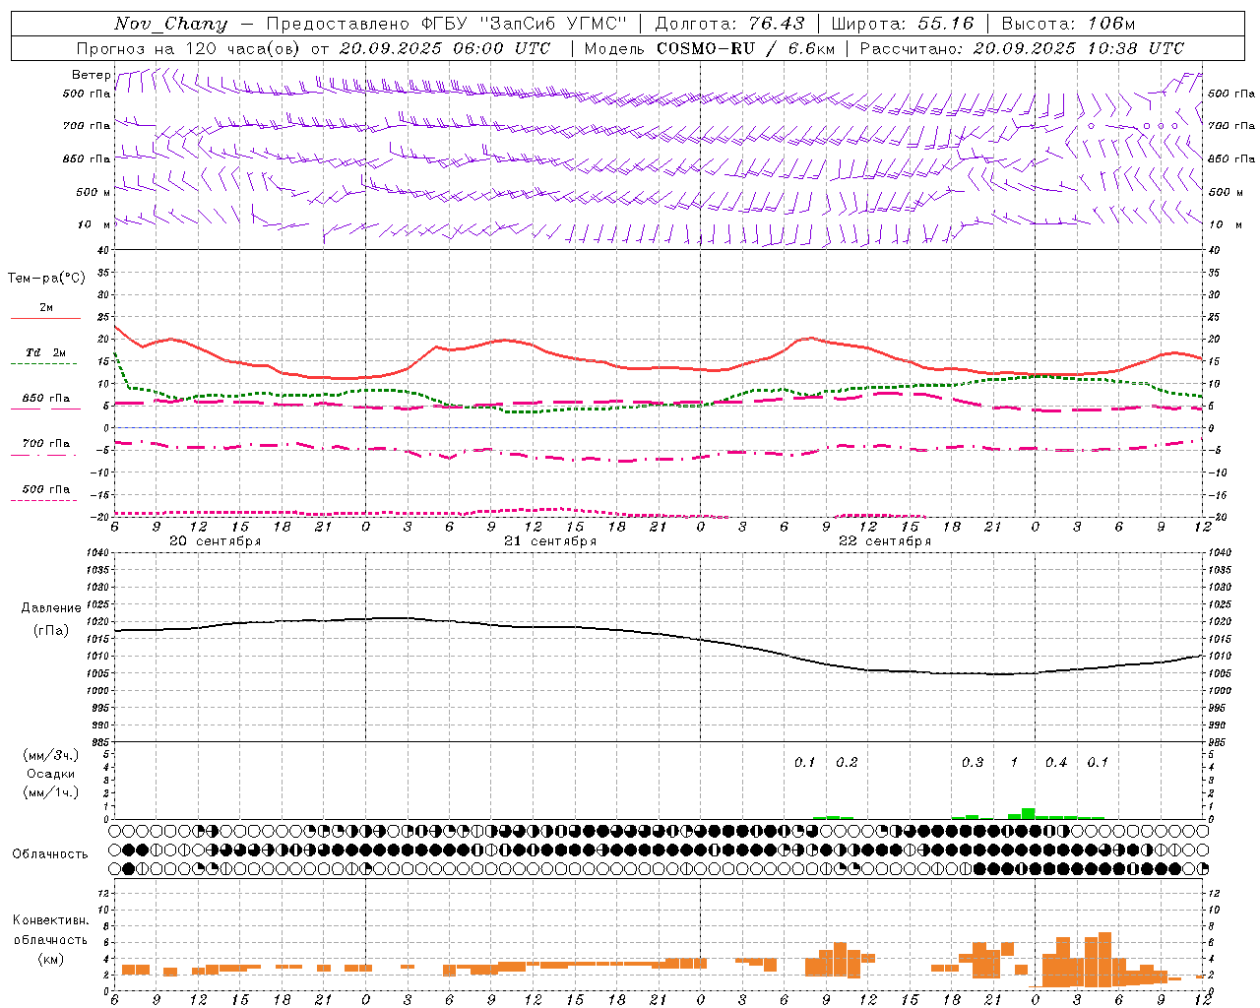1260x1008 pixels.
Task: Click the (км) unit under convective cloud label
Action: point(51,959)
